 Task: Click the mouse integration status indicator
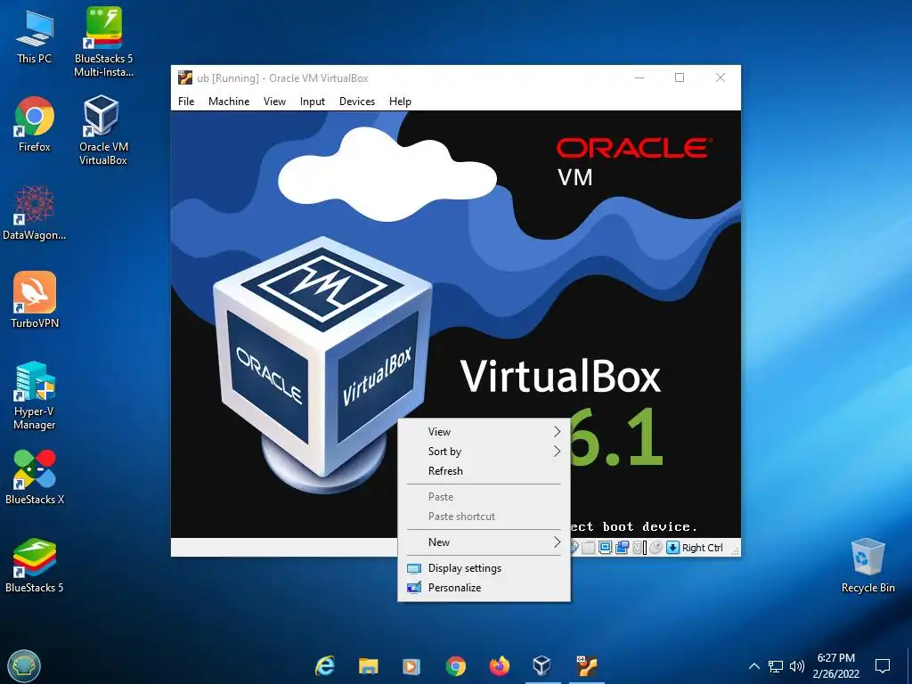[656, 548]
